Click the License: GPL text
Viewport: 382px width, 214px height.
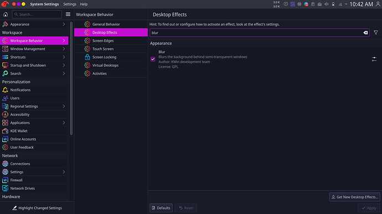click(168, 67)
